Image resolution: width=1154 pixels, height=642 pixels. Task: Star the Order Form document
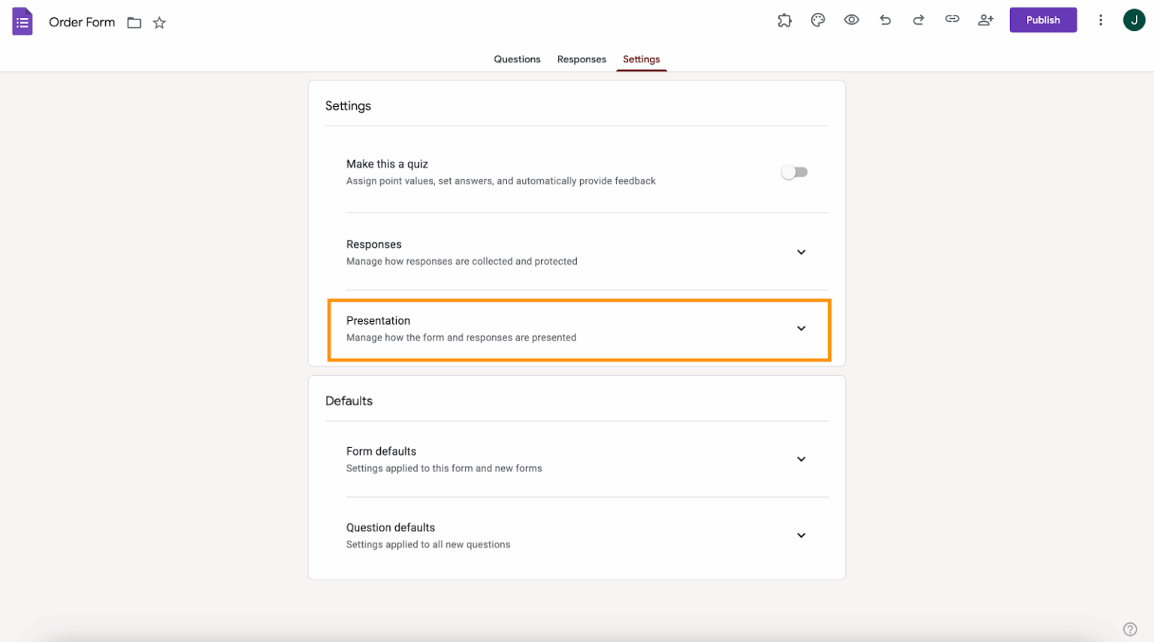(x=159, y=23)
